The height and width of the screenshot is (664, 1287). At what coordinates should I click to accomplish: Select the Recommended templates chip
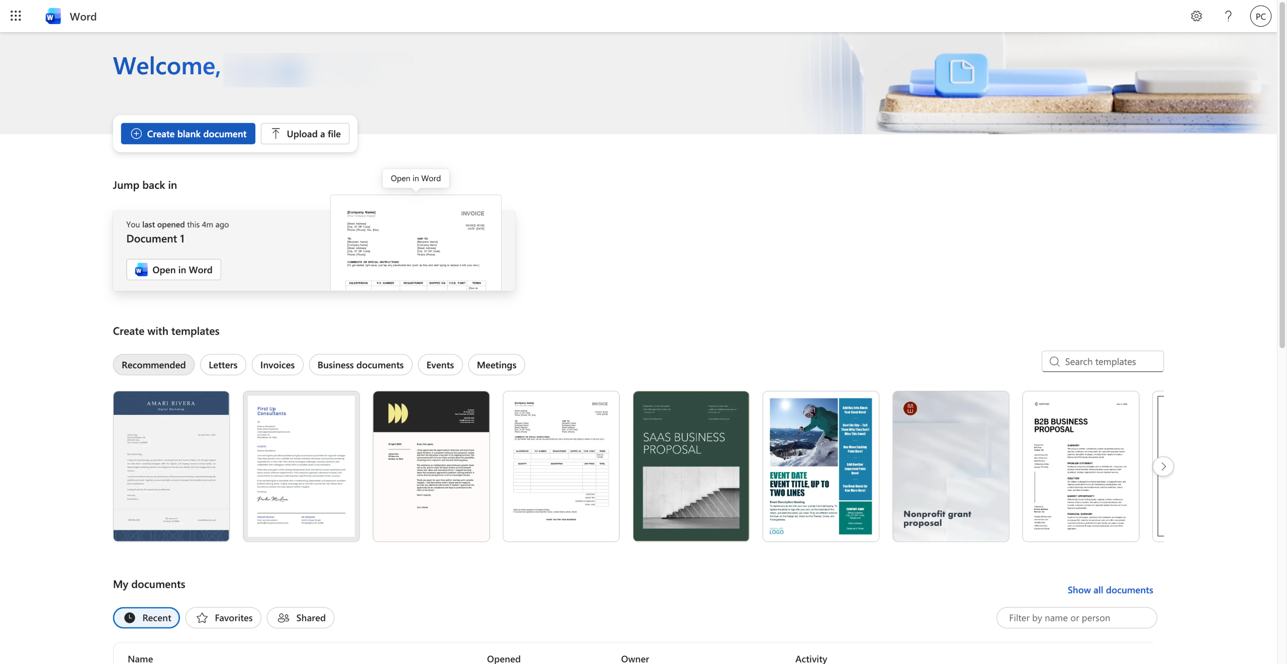[153, 365]
